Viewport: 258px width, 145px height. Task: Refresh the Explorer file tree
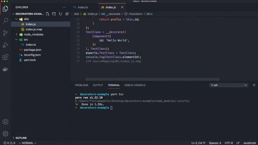[x=60, y=14]
